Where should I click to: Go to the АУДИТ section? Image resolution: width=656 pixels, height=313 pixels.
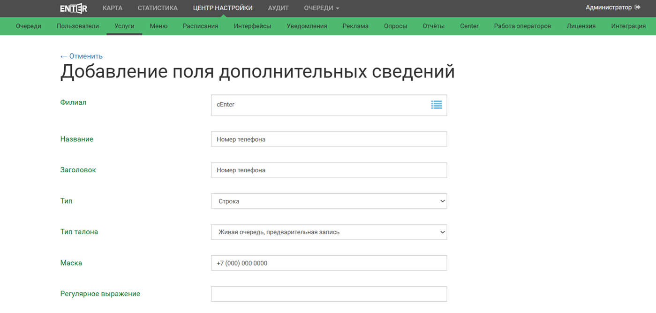click(x=278, y=8)
